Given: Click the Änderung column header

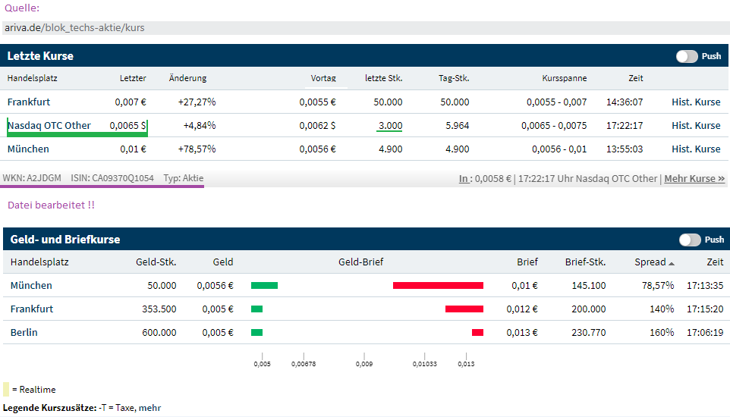Looking at the screenshot, I should click(187, 78).
